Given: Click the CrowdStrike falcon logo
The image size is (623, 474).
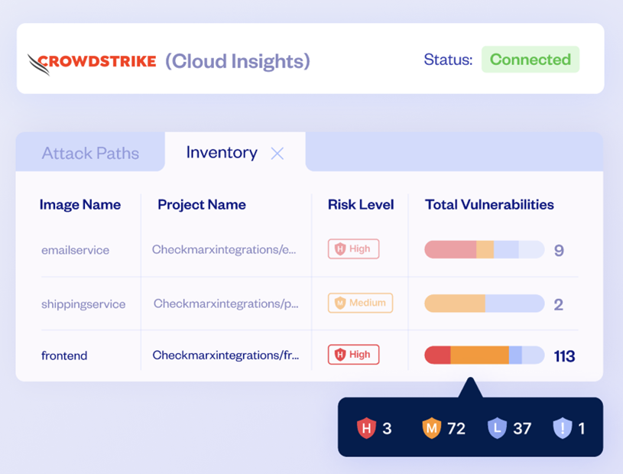Looking at the screenshot, I should coord(92,63).
